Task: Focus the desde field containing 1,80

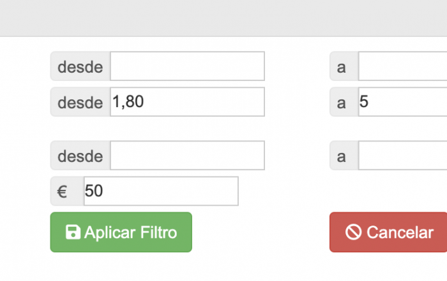Action: [187, 102]
